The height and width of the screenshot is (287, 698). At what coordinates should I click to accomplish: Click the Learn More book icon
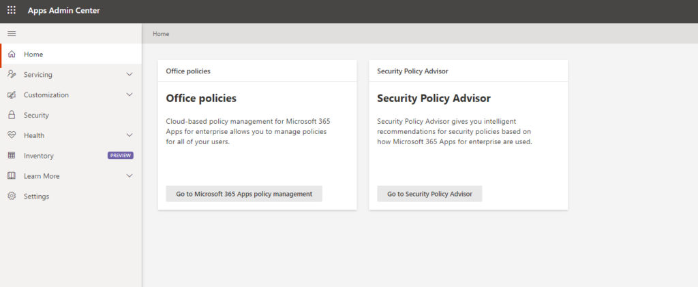tap(12, 176)
